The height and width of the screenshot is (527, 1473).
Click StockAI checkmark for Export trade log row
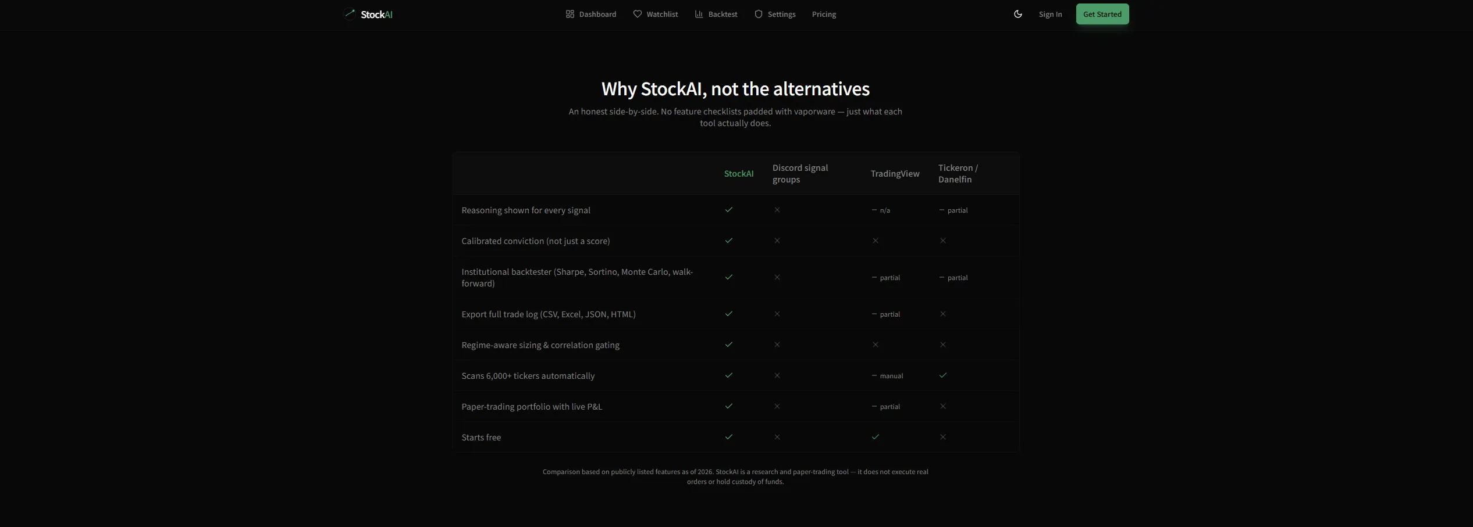[729, 314]
